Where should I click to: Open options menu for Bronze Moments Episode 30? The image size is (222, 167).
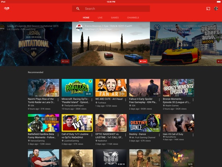coord(193,100)
